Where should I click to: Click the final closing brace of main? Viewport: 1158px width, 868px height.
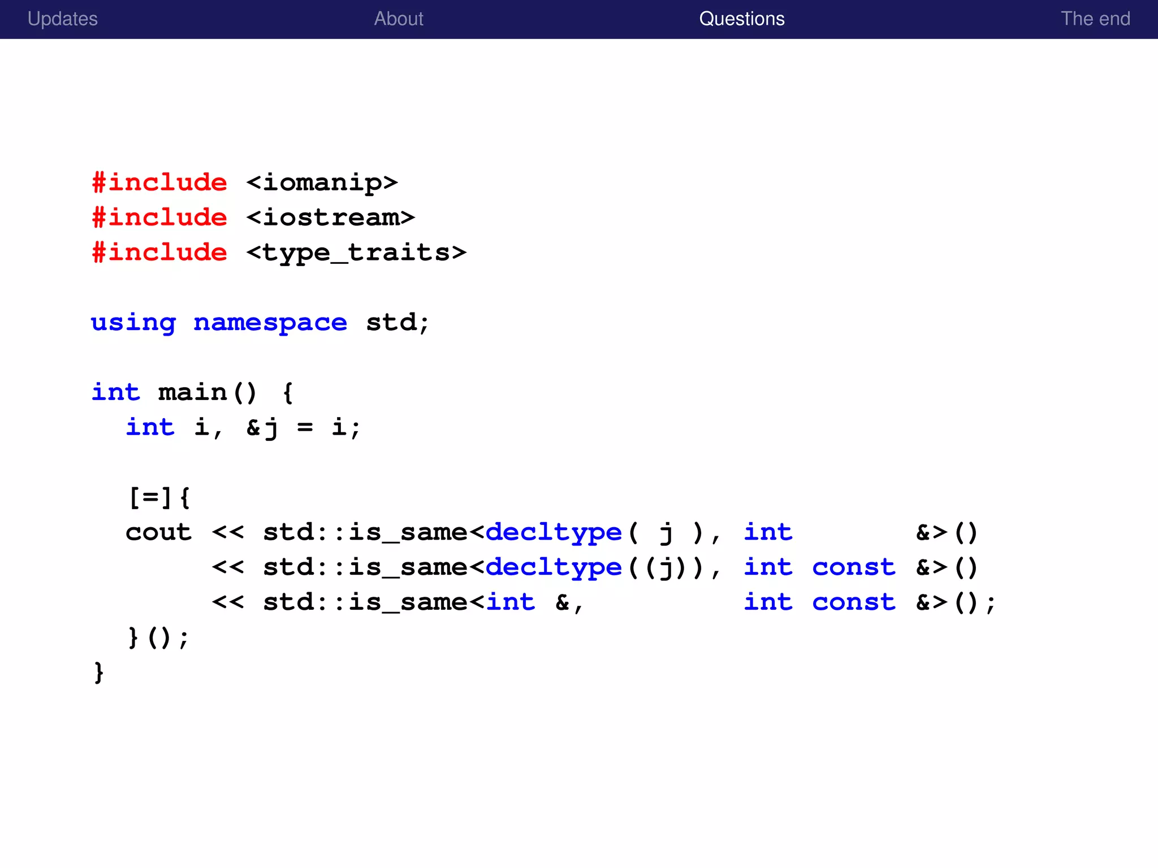pos(99,672)
